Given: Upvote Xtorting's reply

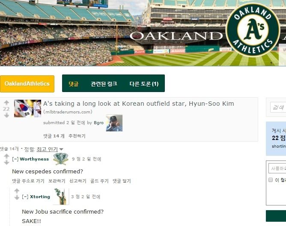Looking at the screenshot, I should point(17,191).
